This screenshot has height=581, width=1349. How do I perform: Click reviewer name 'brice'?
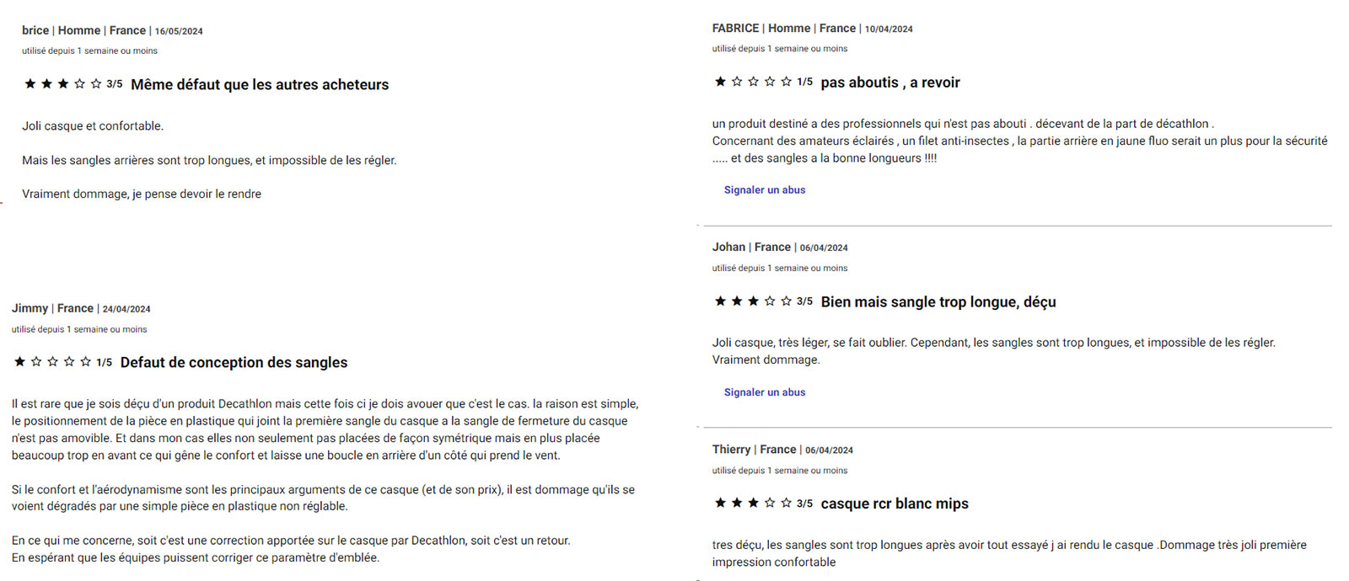35,30
